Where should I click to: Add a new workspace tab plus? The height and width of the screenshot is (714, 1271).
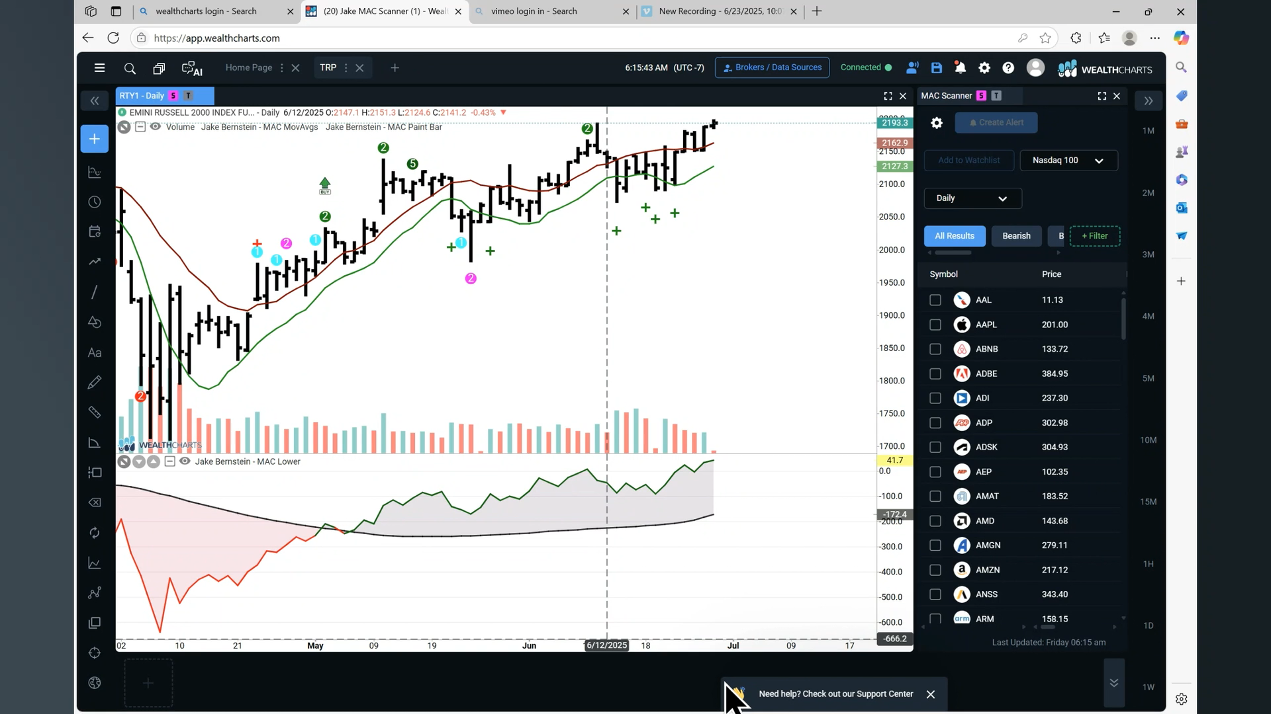[x=395, y=68]
